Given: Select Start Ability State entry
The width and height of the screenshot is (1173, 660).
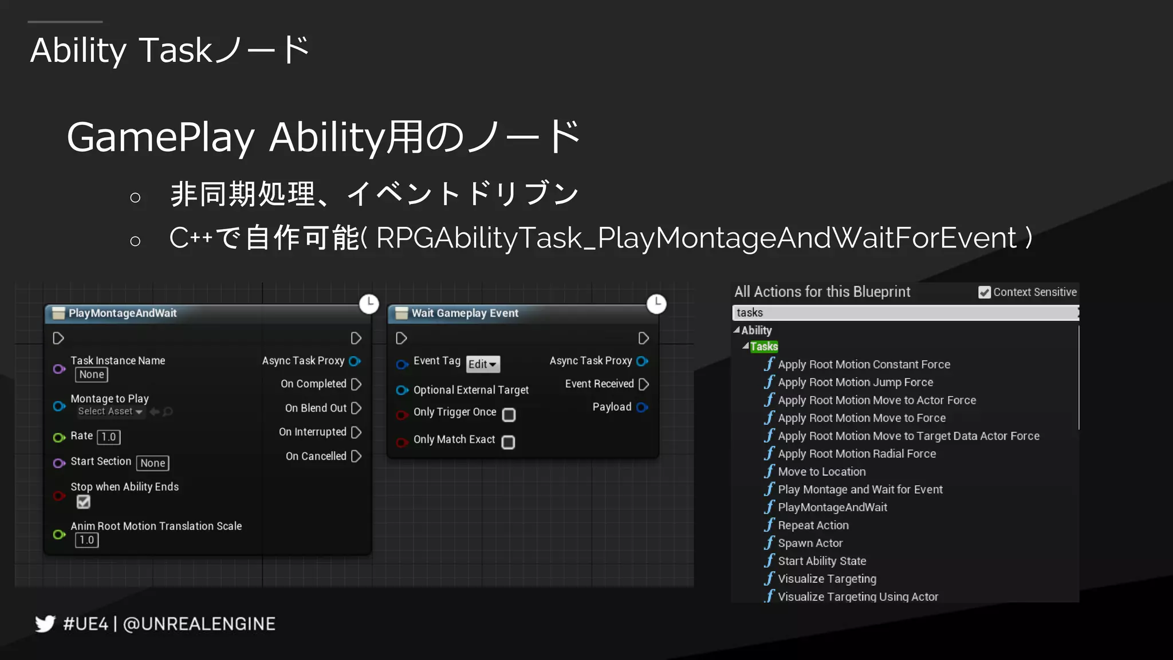Looking at the screenshot, I should point(822,561).
